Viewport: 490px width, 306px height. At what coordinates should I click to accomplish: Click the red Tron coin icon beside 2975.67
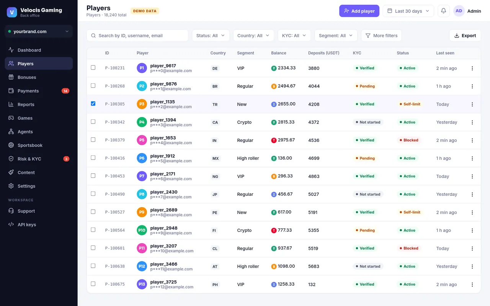[274, 140]
